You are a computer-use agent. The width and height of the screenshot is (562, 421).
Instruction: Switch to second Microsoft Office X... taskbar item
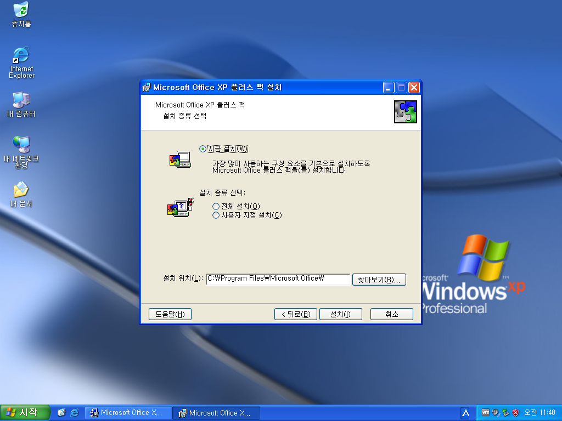pos(216,413)
